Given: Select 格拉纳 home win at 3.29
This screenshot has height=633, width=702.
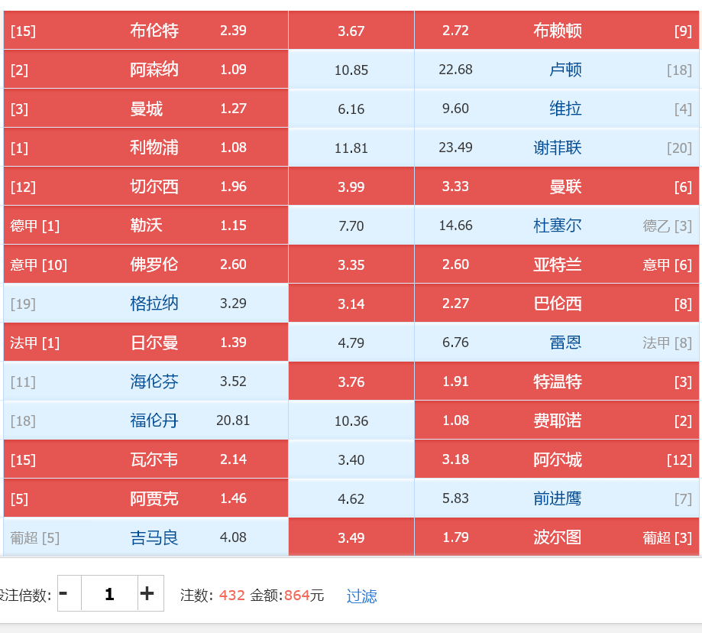Looking at the screenshot, I should point(145,303).
